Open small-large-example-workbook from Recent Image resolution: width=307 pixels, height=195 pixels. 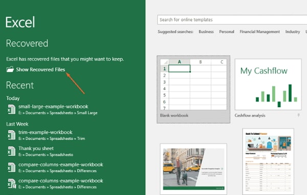[53, 107]
